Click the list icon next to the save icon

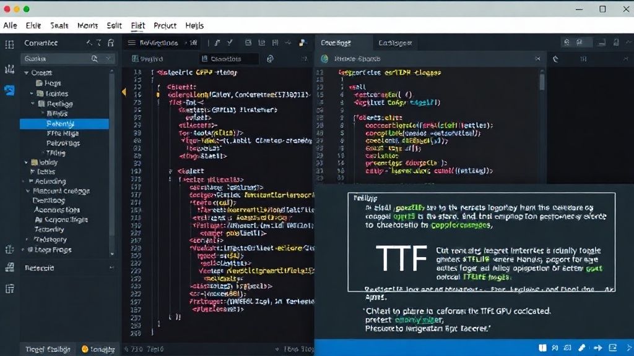262,43
